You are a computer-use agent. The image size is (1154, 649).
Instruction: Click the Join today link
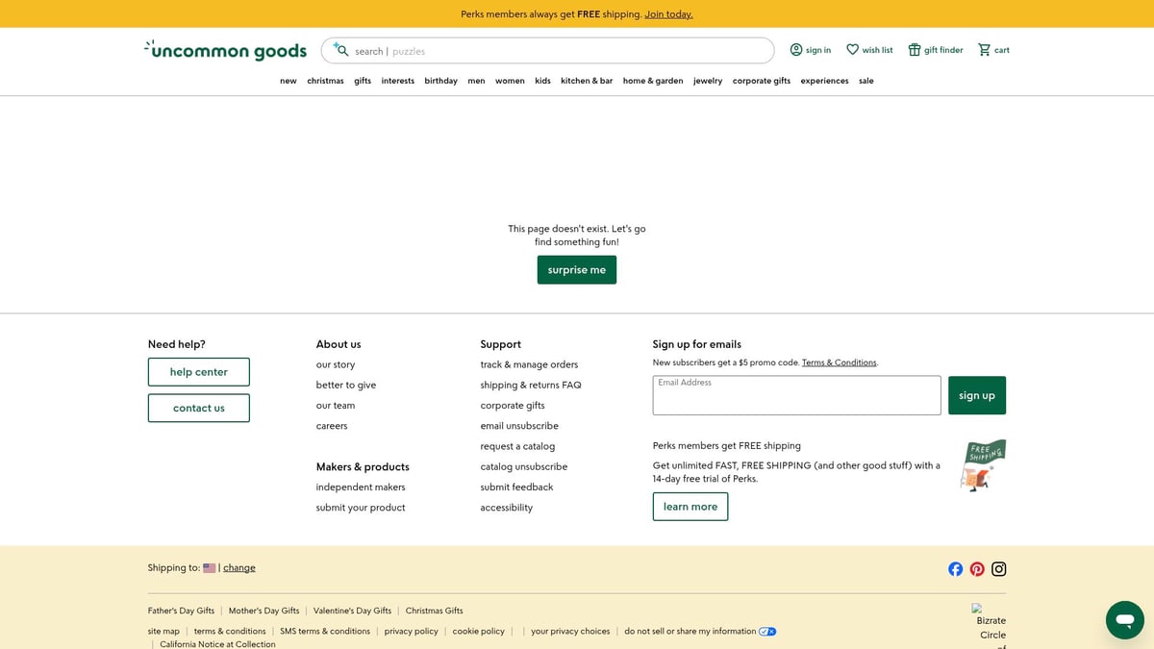[x=668, y=14]
